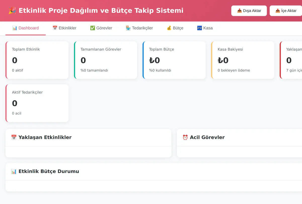Click the Dışa Aktar button
The width and height of the screenshot is (302, 204).
[x=249, y=11]
